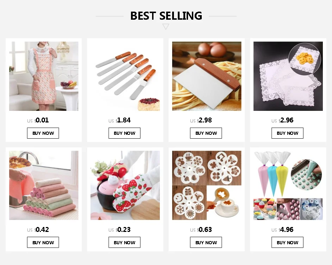Open the white lace paper doilies image
The width and height of the screenshot is (332, 265).
coord(288,76)
